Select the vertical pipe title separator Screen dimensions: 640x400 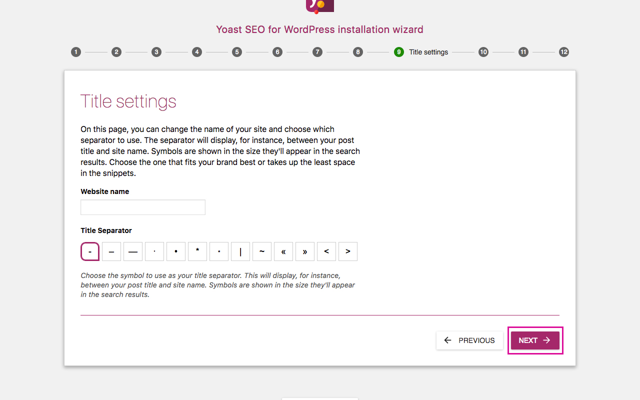click(240, 251)
